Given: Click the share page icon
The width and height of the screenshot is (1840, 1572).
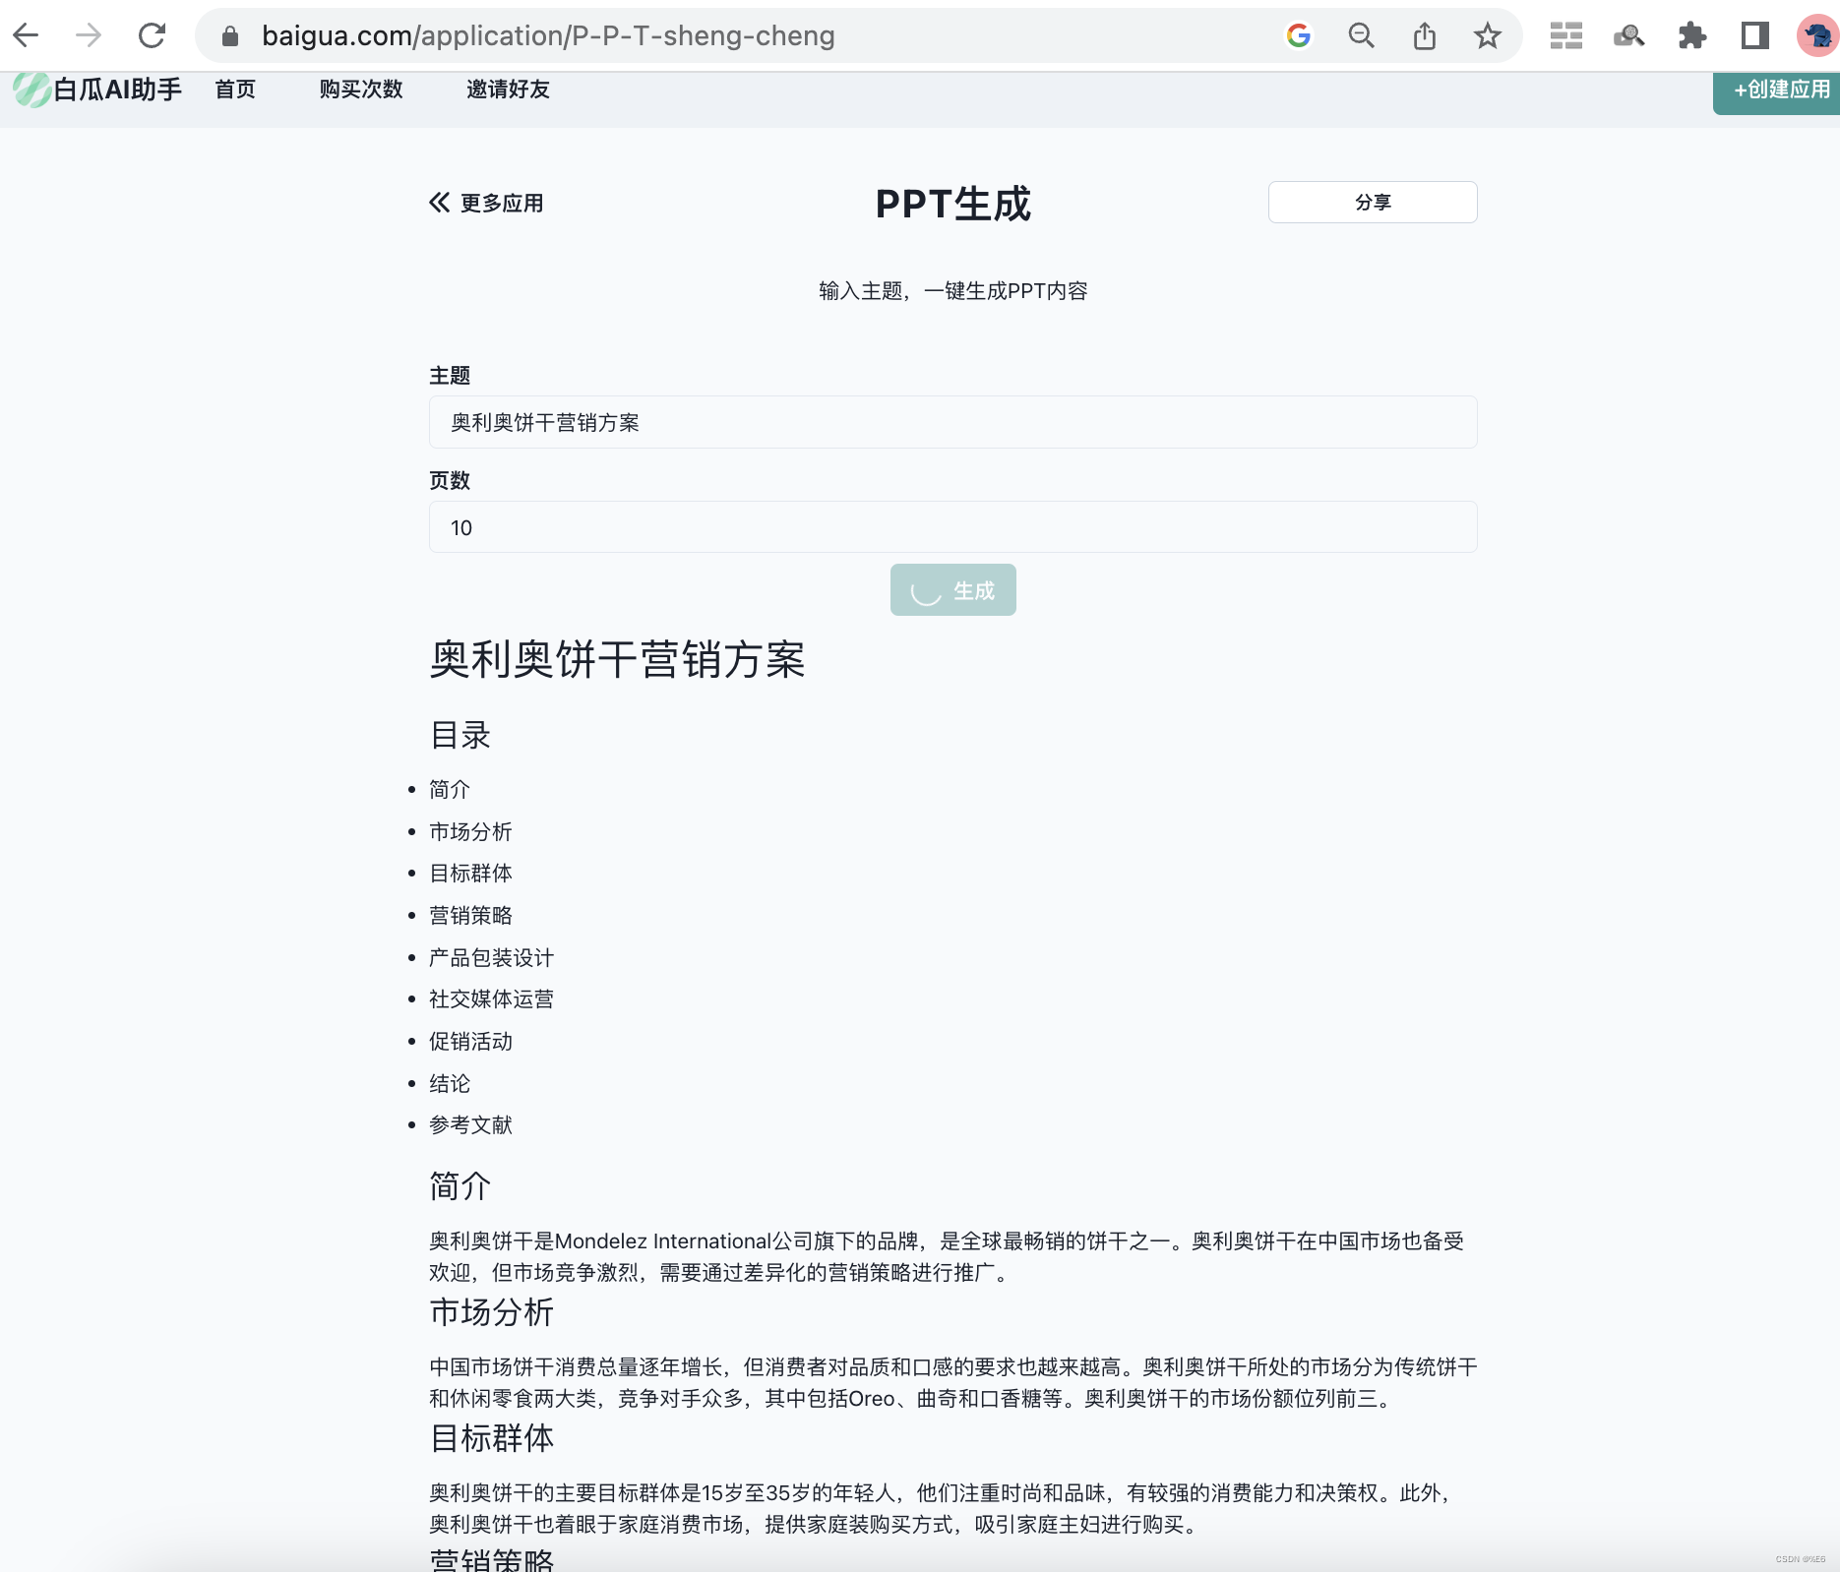Looking at the screenshot, I should (1425, 36).
